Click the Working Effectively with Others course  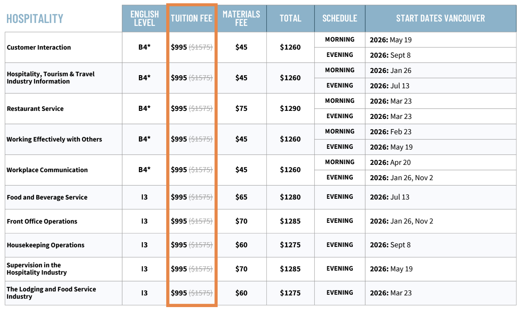tap(54, 139)
